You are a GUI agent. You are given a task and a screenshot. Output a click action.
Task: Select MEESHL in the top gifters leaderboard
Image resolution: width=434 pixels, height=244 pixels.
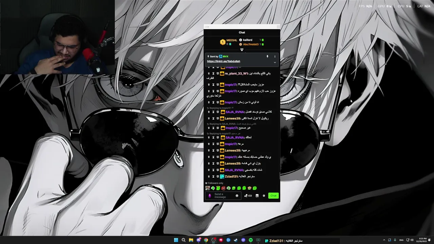(x=232, y=40)
